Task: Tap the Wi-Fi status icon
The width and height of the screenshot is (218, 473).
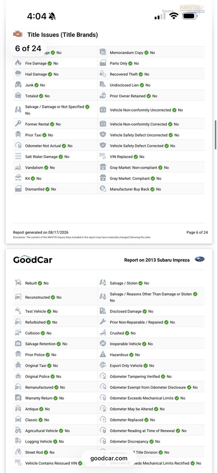Action: [x=174, y=16]
